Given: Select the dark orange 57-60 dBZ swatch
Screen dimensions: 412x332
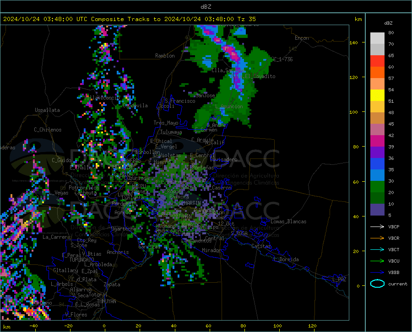Looking at the screenshot, I should point(377,73).
